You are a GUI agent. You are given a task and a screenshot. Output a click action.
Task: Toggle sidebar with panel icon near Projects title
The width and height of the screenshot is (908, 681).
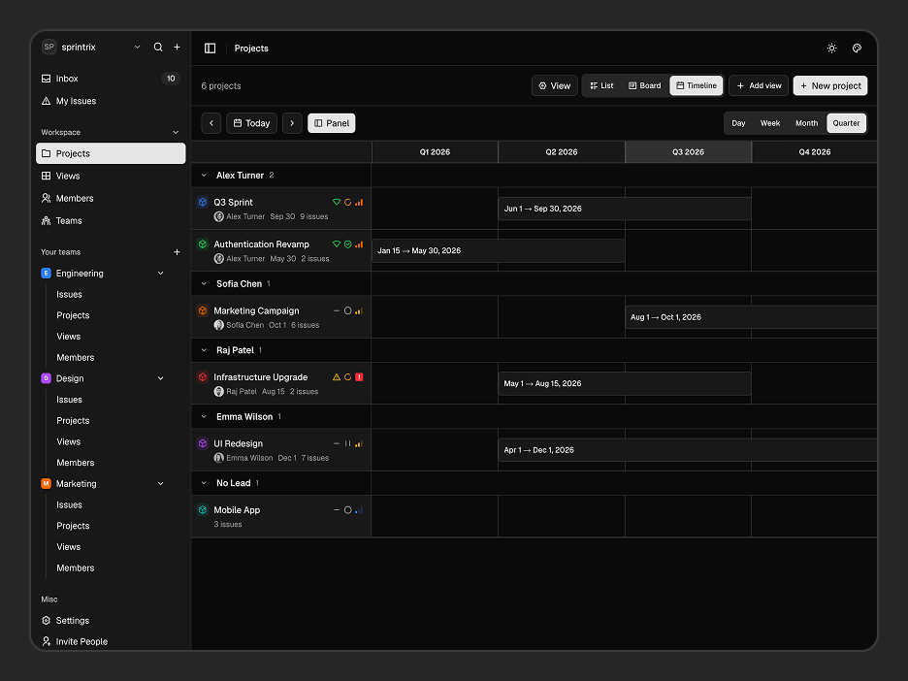coord(211,49)
